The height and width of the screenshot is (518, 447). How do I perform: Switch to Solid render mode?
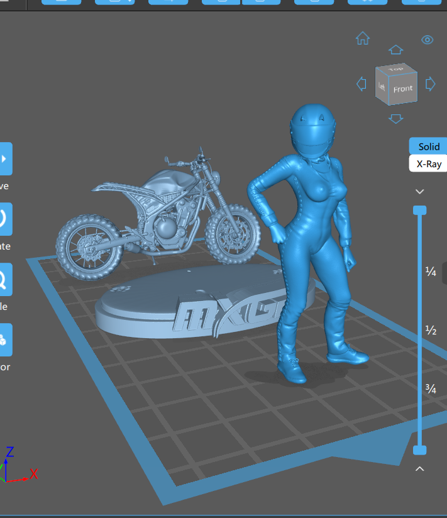[429, 146]
